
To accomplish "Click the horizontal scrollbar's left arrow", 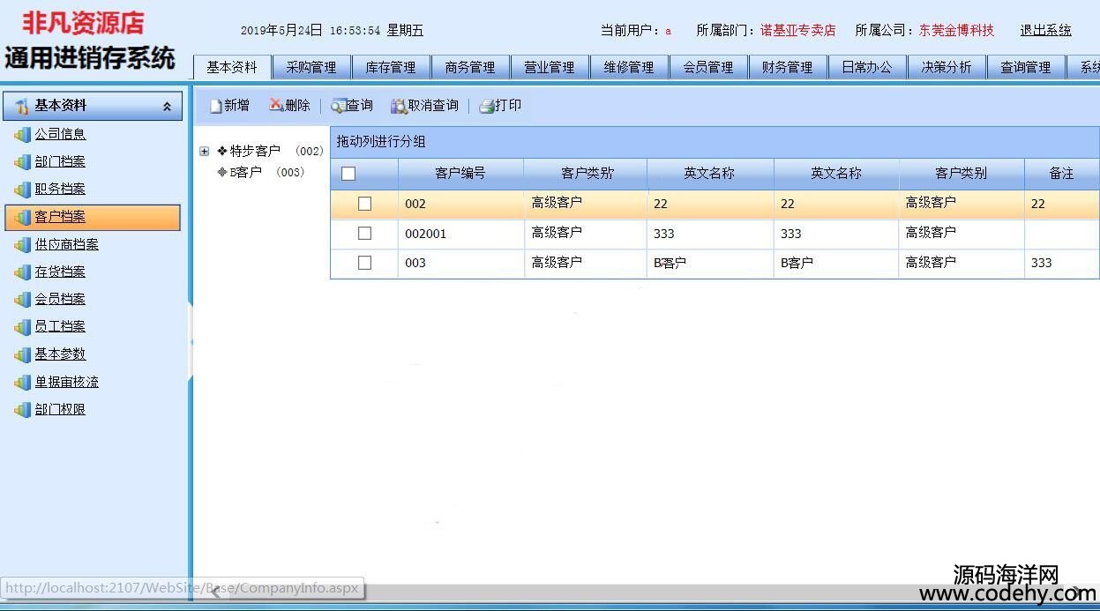I will tap(215, 592).
